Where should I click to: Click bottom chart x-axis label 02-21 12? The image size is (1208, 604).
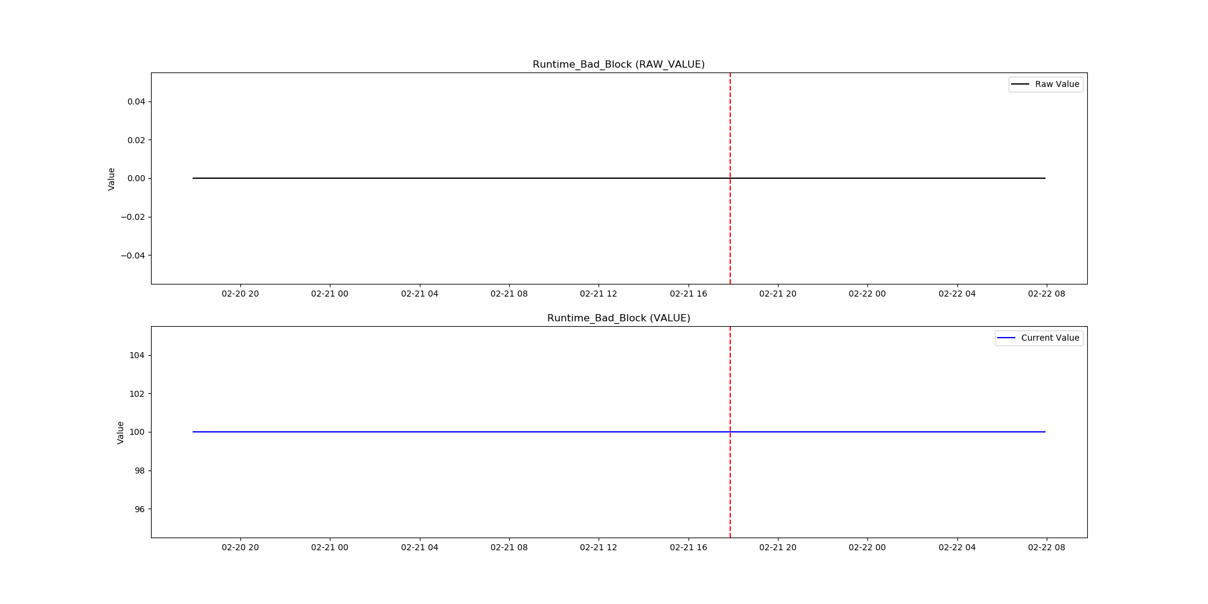[599, 548]
